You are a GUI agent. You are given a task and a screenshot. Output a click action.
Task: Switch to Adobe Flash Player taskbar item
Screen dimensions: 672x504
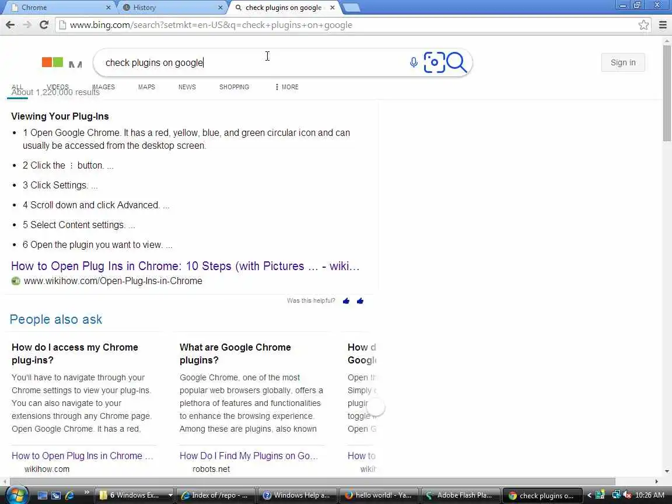pos(460,495)
